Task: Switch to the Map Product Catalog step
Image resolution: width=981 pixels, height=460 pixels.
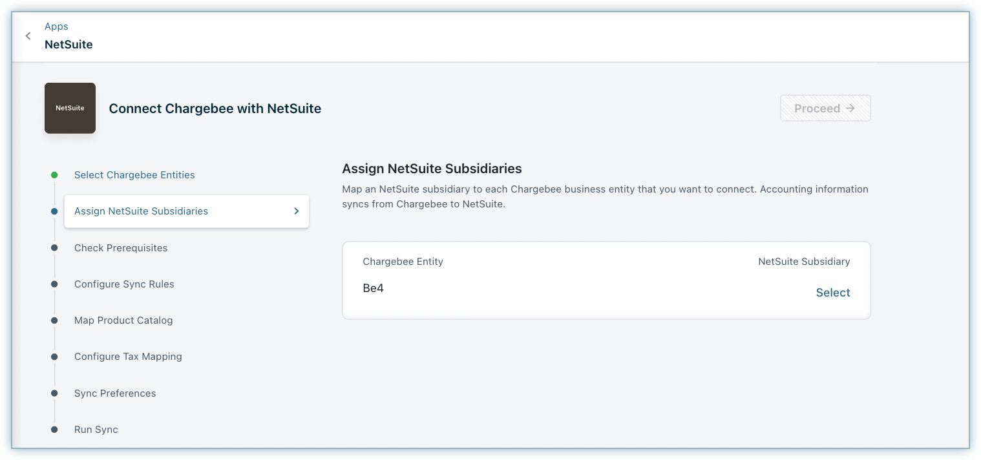Action: pyautogui.click(x=123, y=320)
